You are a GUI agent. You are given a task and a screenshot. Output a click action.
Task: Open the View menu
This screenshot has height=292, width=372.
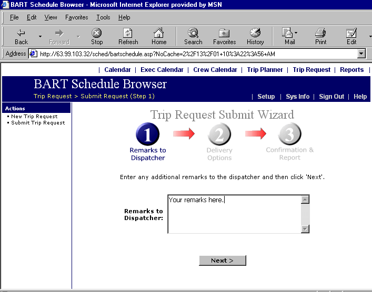pyautogui.click(x=51, y=17)
